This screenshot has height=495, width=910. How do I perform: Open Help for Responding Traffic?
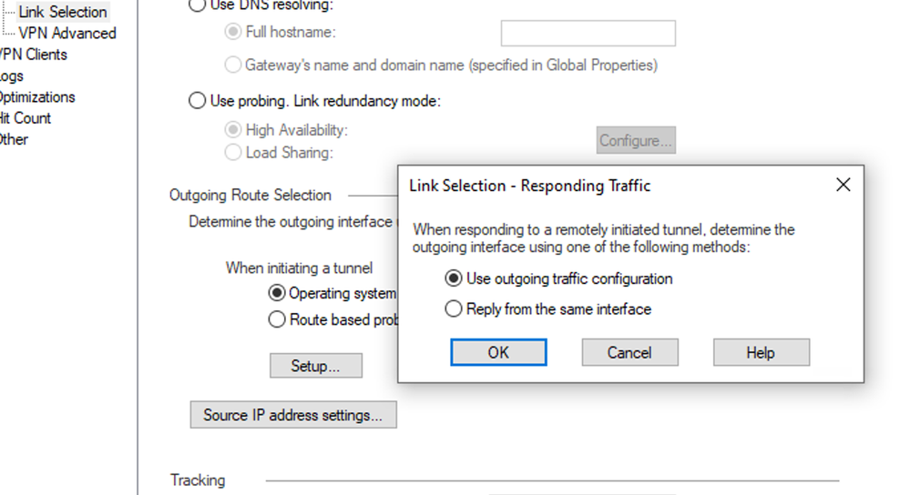(x=761, y=352)
